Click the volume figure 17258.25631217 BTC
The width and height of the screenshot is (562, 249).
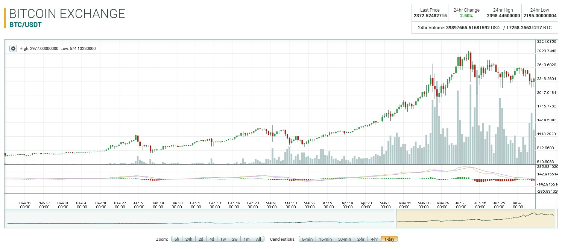[x=528, y=28]
